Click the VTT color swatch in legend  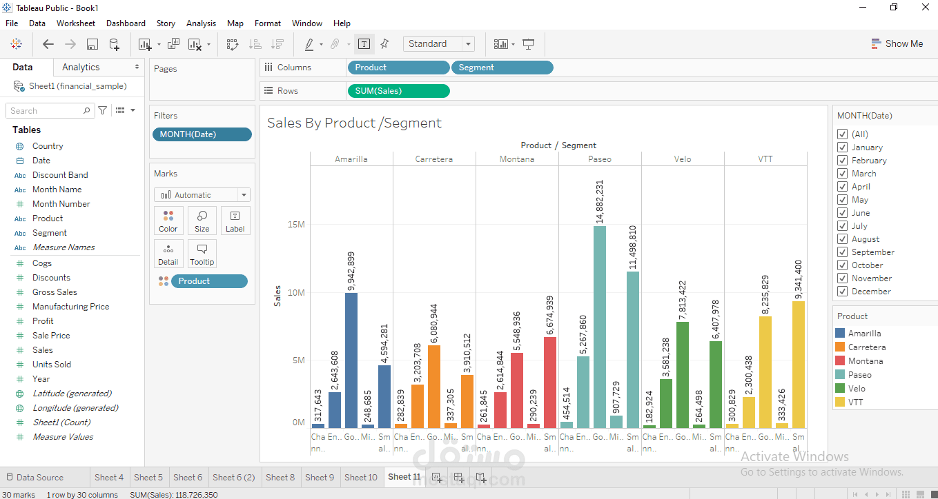click(840, 403)
